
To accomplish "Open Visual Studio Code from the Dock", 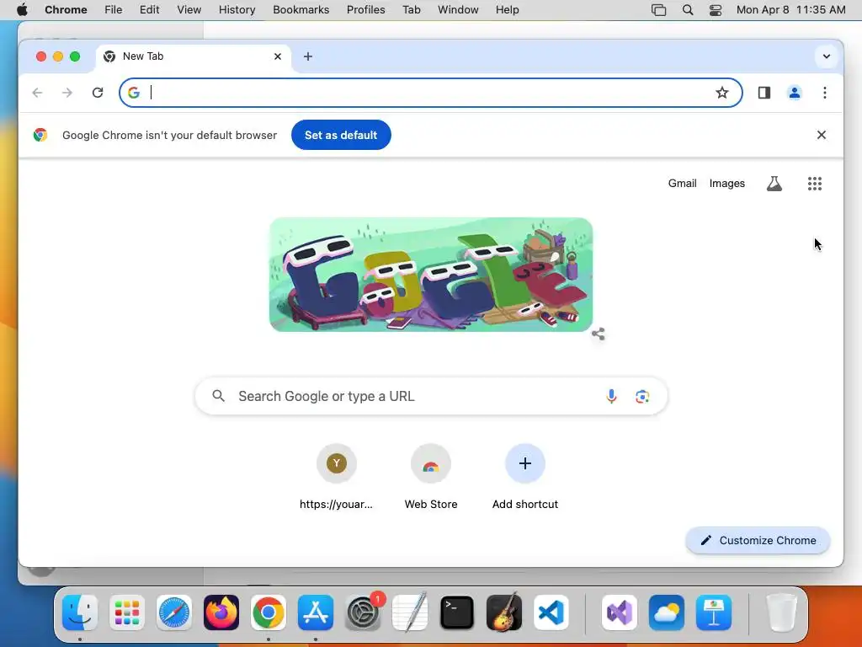I will 551,612.
